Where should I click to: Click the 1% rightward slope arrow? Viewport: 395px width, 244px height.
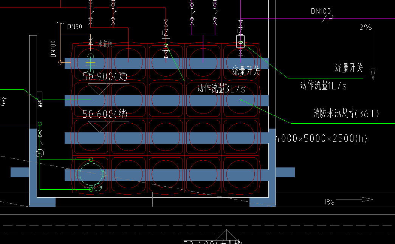tap(355, 199)
